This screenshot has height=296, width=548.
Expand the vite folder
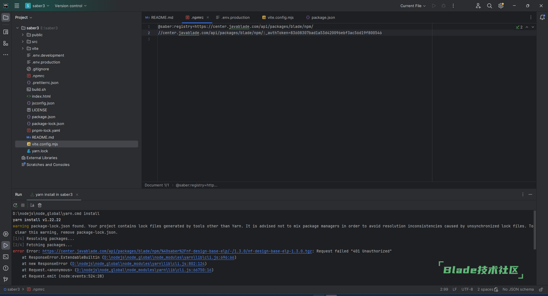click(x=23, y=48)
